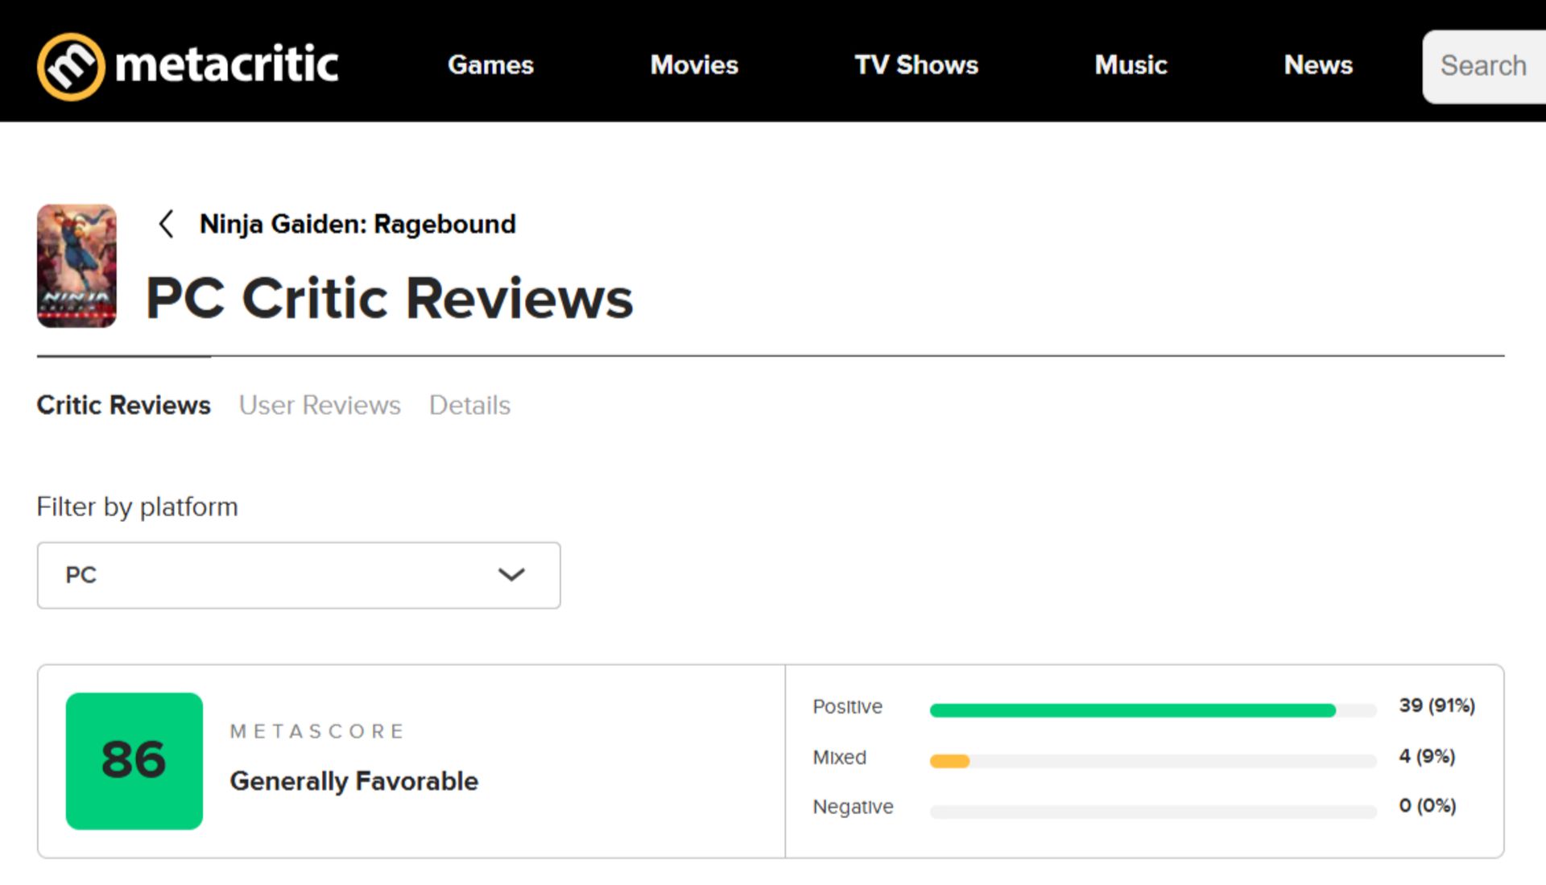The width and height of the screenshot is (1546, 885).
Task: Open the Ninja Gaiden cover art thumbnail
Action: pyautogui.click(x=76, y=266)
